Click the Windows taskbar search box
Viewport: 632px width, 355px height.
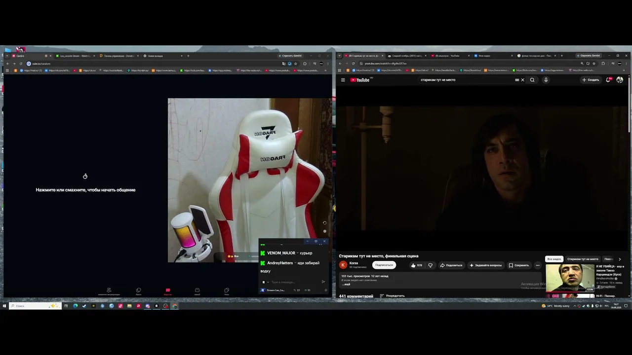[x=35, y=306]
